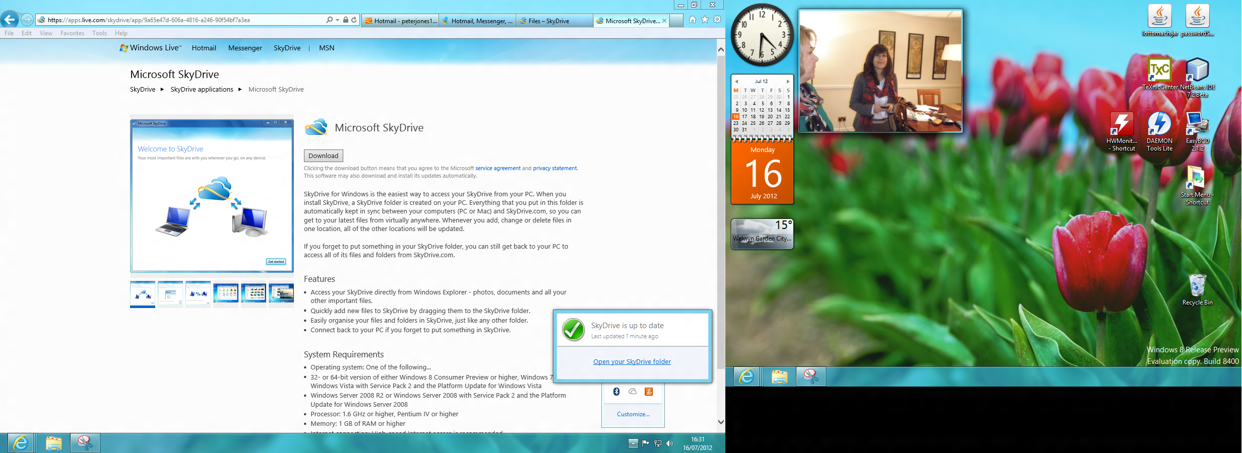
Task: Open Internet Explorer from left taskbar
Action: [21, 443]
